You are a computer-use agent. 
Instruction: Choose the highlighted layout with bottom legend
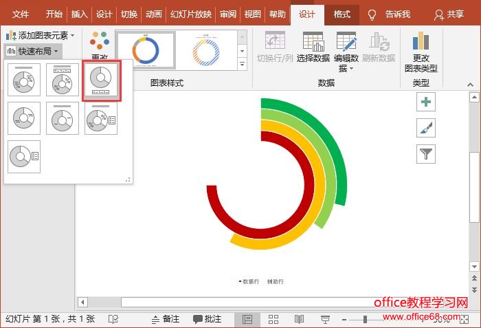point(101,80)
